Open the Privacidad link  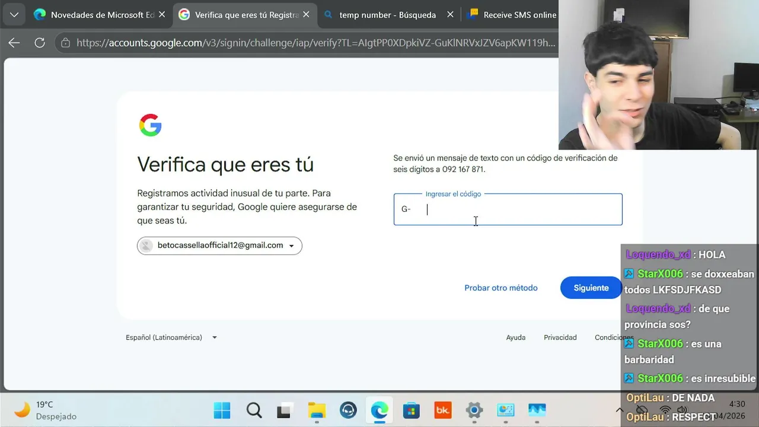(x=560, y=337)
